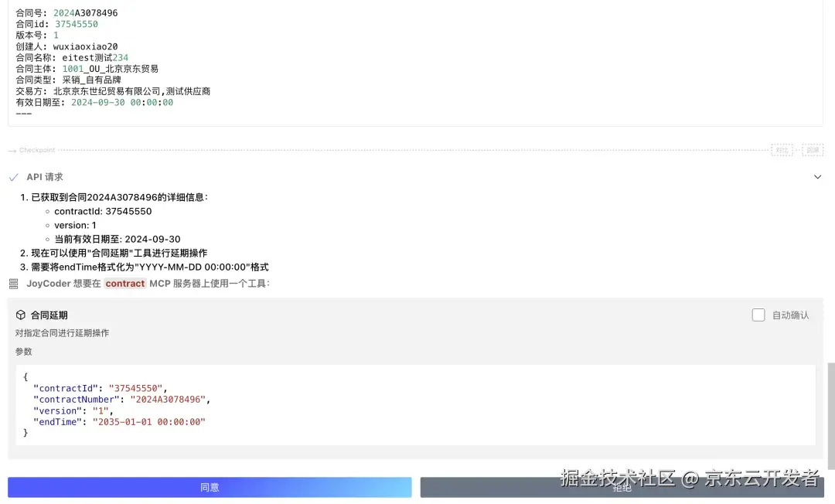
Task: Select the highlighted contract tag
Action: (x=124, y=283)
